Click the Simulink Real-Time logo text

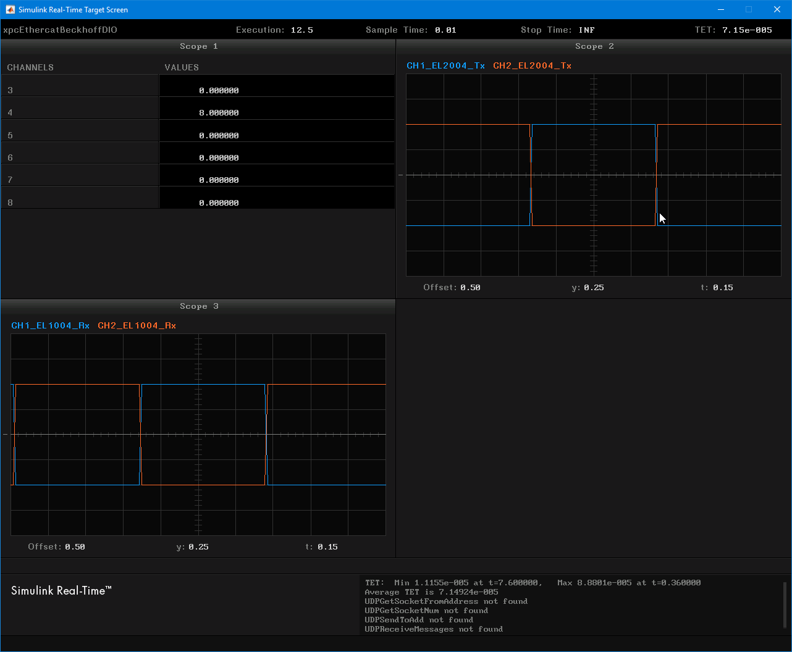click(61, 591)
